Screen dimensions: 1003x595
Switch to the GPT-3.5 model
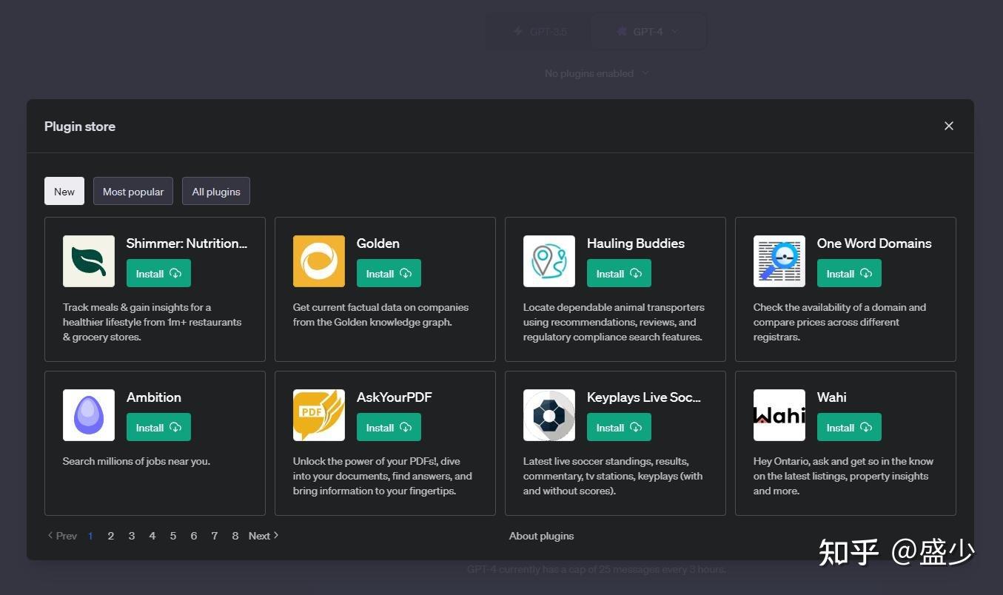[x=540, y=31]
